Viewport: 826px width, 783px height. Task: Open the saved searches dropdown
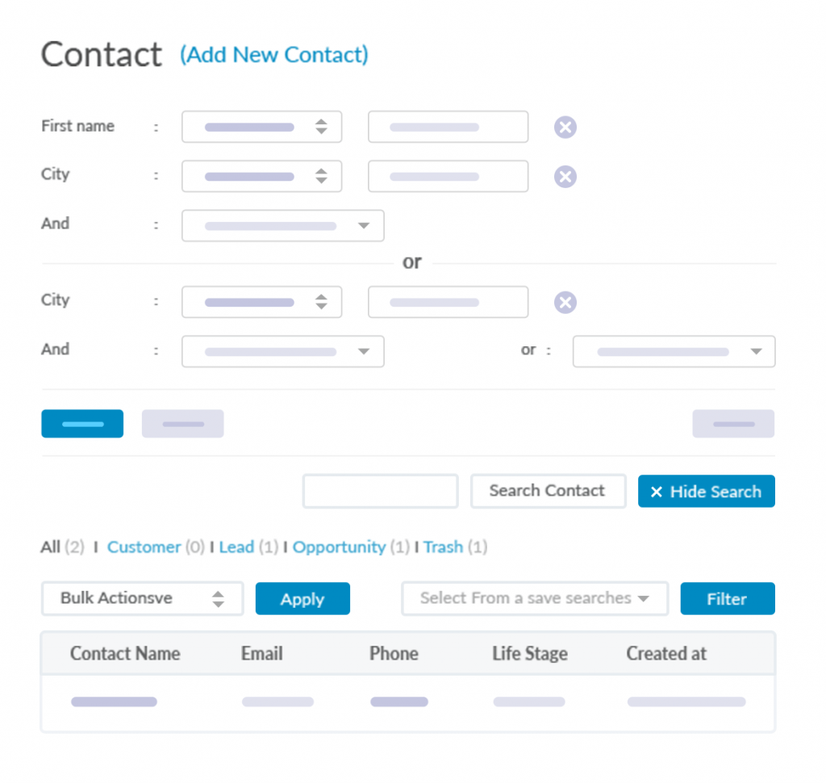point(535,599)
